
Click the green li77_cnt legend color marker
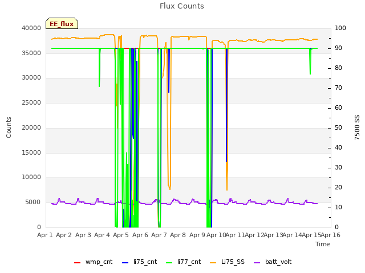(x=169, y=263)
